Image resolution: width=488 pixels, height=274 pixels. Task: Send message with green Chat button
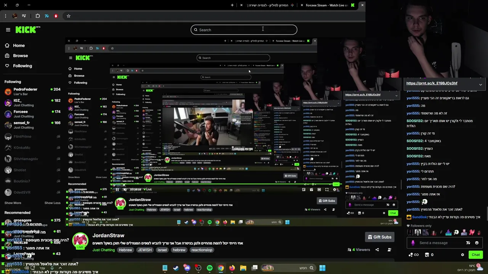(x=476, y=255)
